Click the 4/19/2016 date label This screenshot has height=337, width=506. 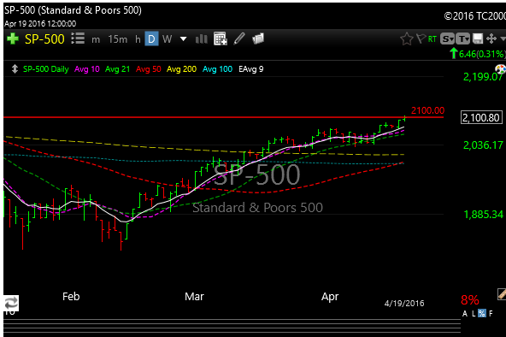404,304
